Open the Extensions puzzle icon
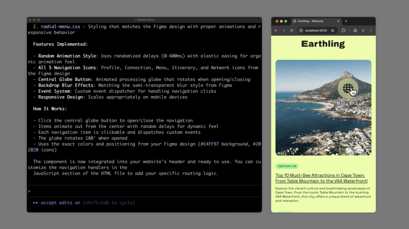The width and height of the screenshot is (409, 229). point(344,31)
